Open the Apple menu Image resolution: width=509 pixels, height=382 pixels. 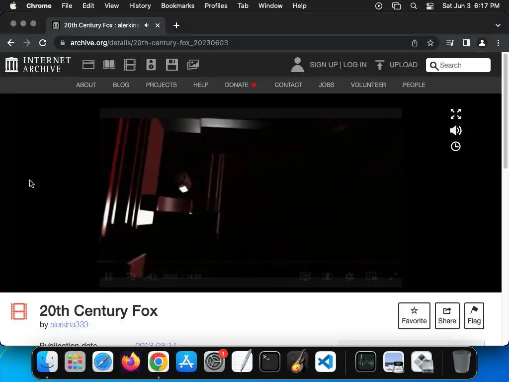[13, 5]
